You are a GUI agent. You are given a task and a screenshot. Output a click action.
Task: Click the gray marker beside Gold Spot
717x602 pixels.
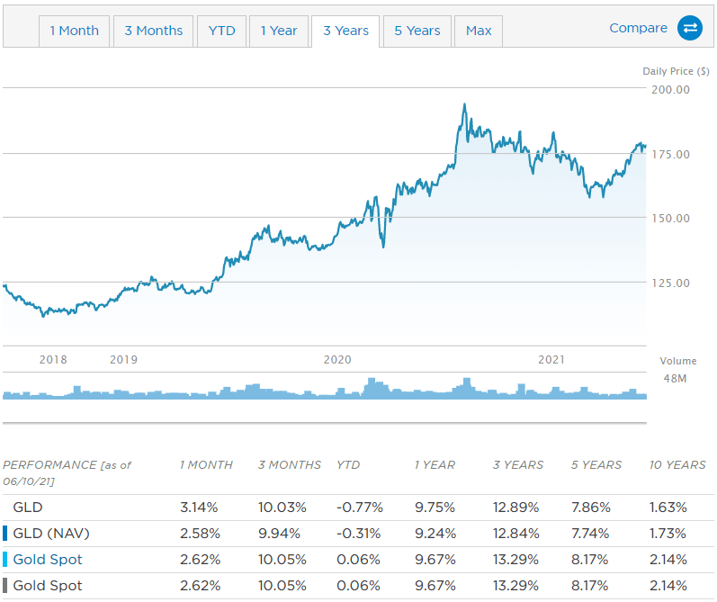pos(5,586)
